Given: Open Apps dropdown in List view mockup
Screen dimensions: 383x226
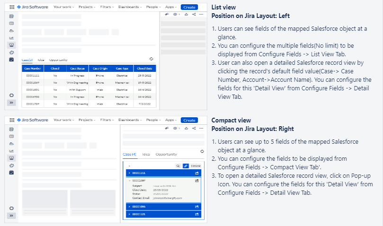Looking at the screenshot, I should pos(171,7).
